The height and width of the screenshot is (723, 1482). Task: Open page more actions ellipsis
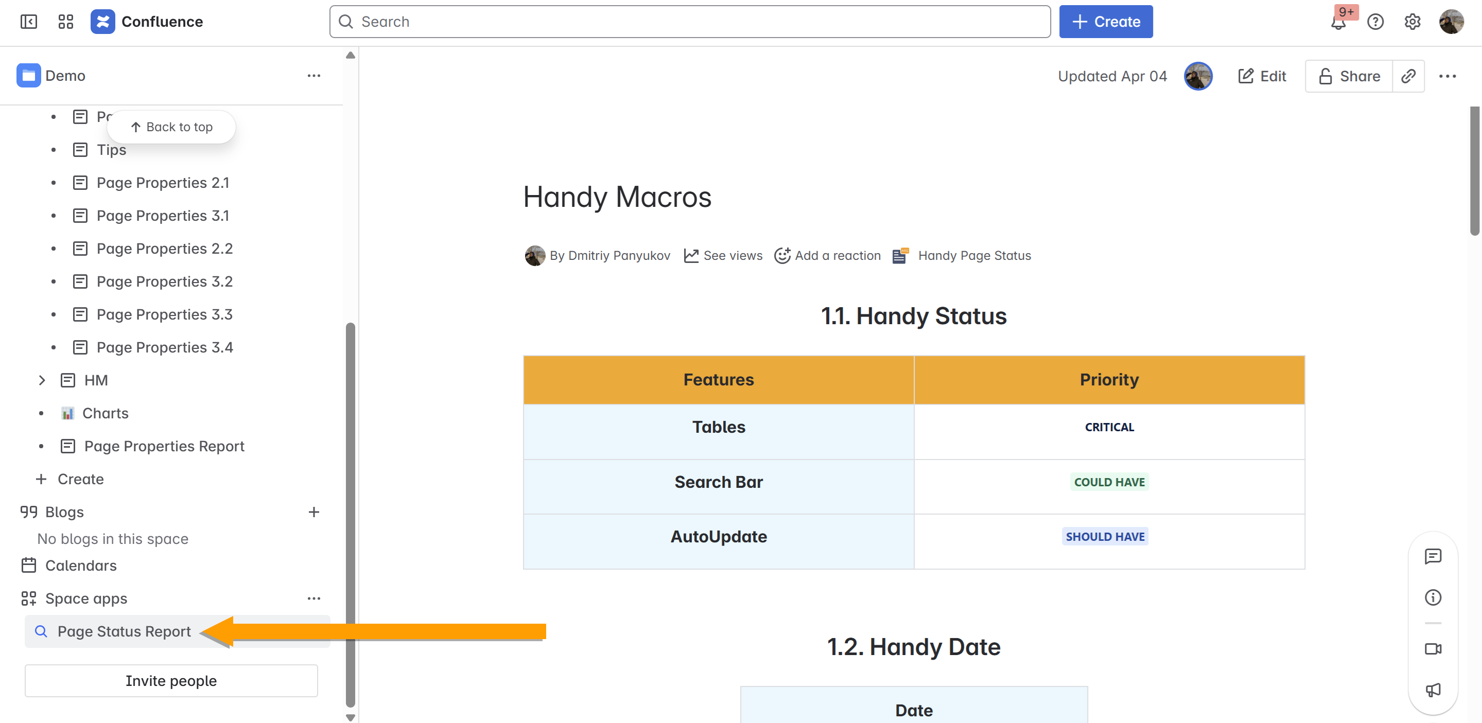coord(1447,76)
